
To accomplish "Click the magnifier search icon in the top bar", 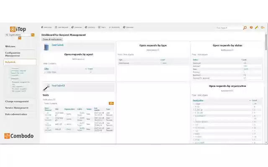I will pyautogui.click(x=245, y=28).
